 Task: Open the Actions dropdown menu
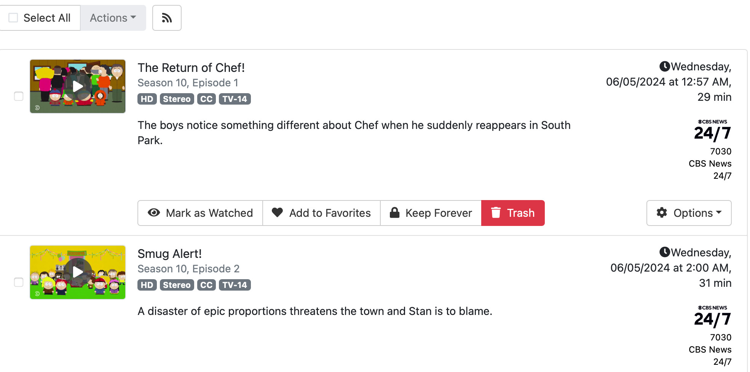113,18
